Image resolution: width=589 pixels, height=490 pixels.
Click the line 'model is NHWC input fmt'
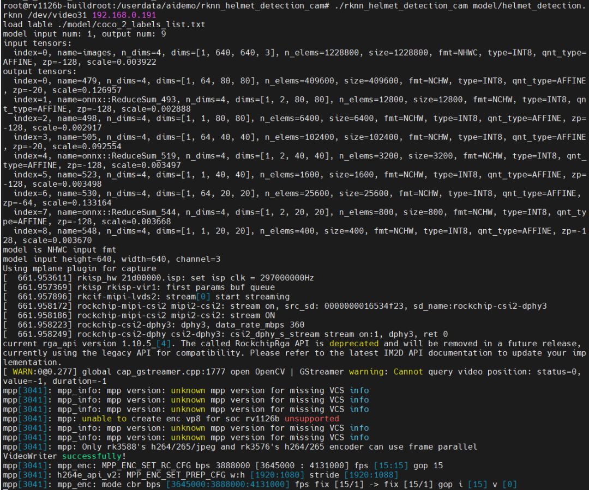point(60,250)
